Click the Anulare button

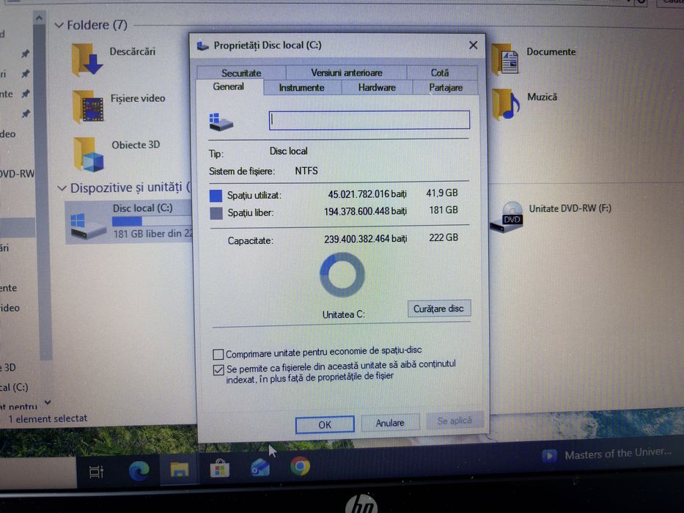click(x=390, y=423)
